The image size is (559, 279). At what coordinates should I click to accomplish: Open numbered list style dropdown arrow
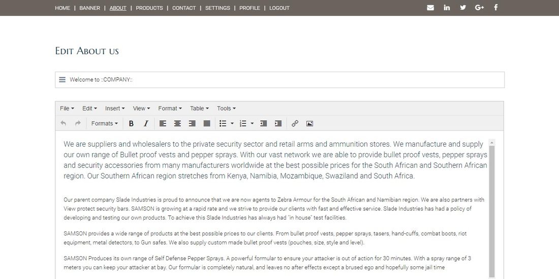pos(252,123)
